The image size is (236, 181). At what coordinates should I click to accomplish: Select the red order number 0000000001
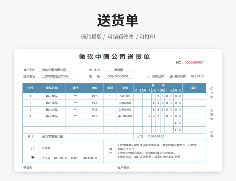tap(194, 63)
